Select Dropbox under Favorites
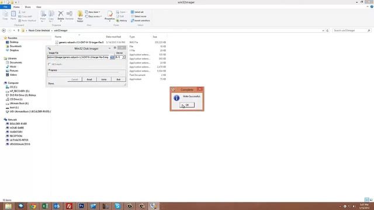The width and height of the screenshot is (374, 210). (x=14, y=50)
